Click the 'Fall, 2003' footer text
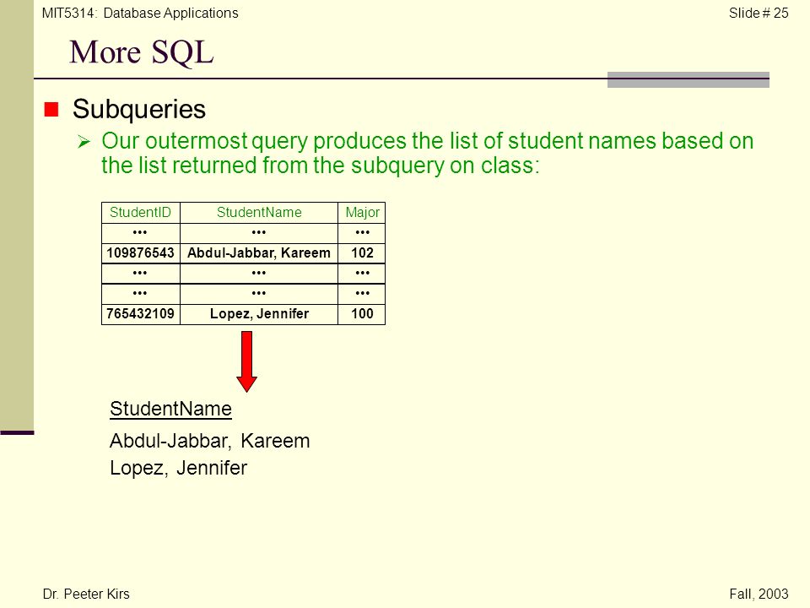 click(759, 594)
